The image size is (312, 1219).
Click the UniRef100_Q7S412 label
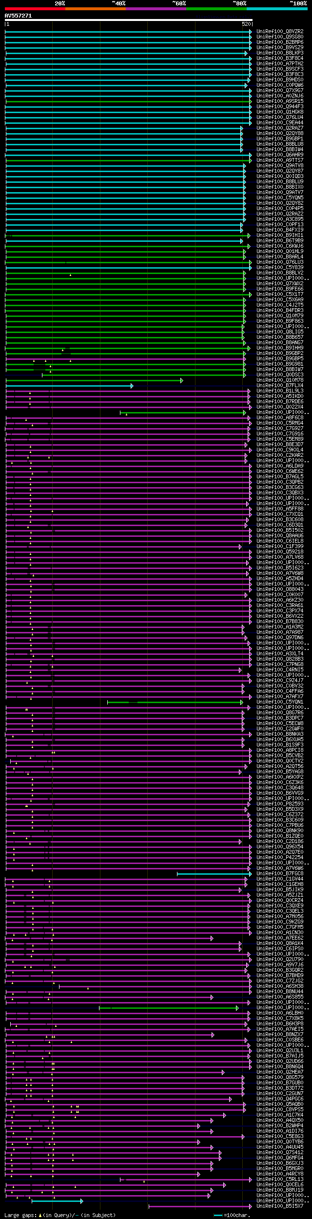click(x=280, y=1153)
